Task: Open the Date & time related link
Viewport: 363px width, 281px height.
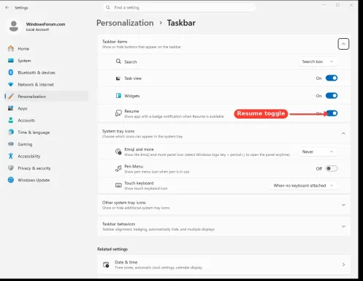Action: 224,264
